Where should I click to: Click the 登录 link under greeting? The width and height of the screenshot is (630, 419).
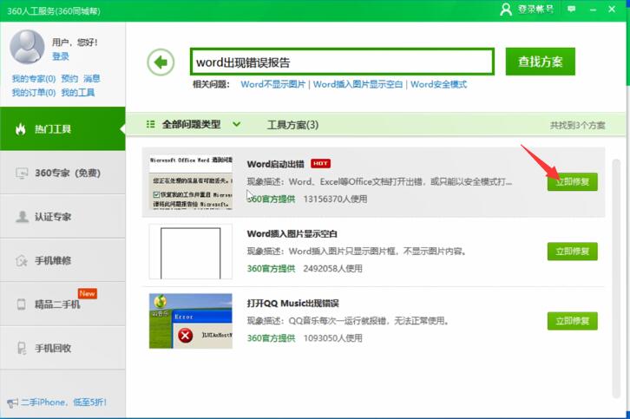[61, 56]
